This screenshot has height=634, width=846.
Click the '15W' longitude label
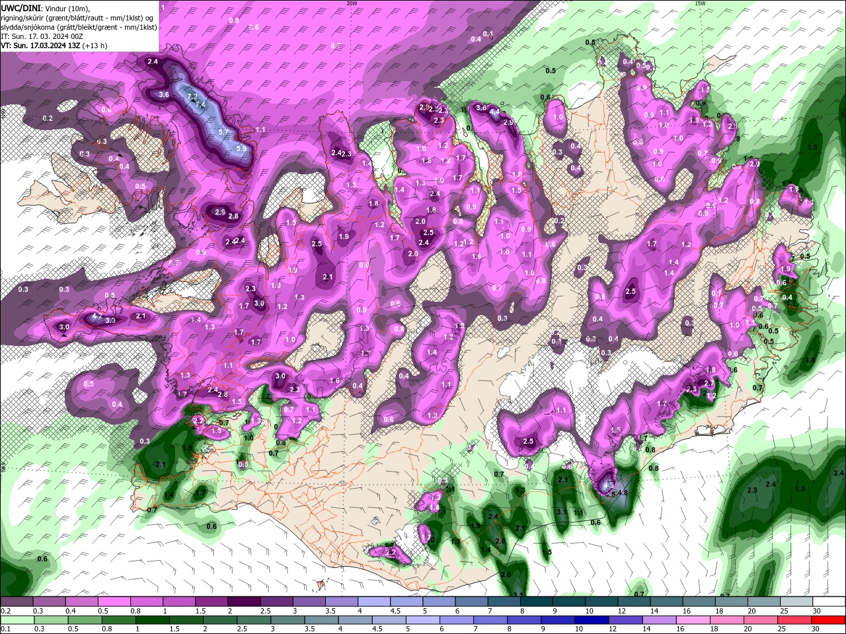pos(700,3)
